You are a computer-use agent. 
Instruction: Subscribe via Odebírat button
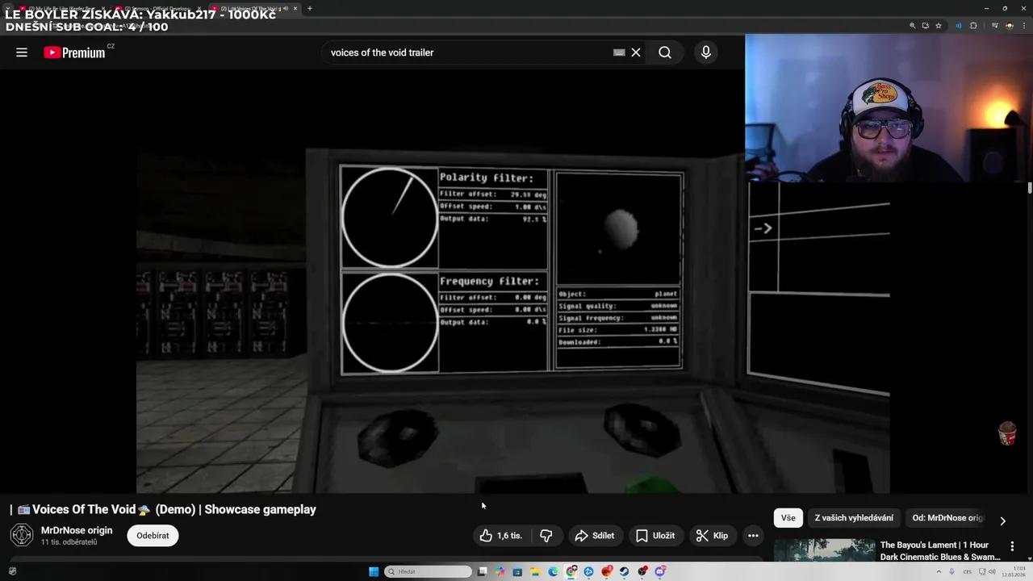point(153,536)
